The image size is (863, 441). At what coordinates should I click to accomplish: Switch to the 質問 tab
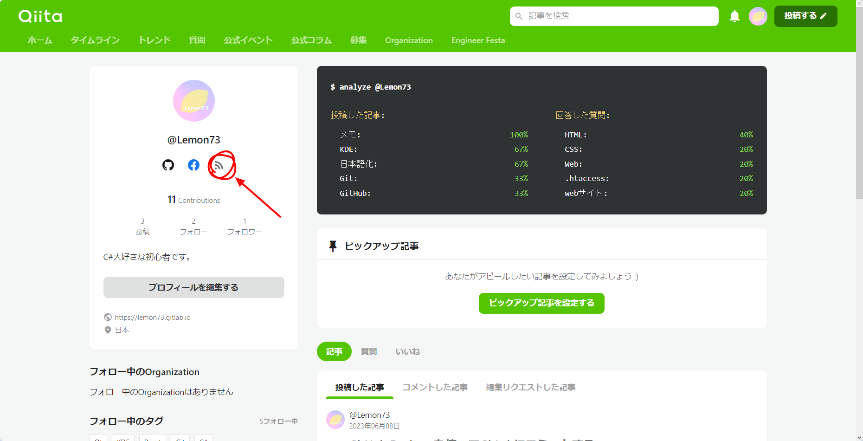tap(369, 351)
